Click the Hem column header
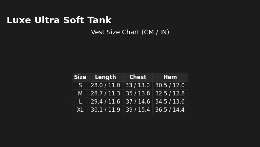 point(170,77)
